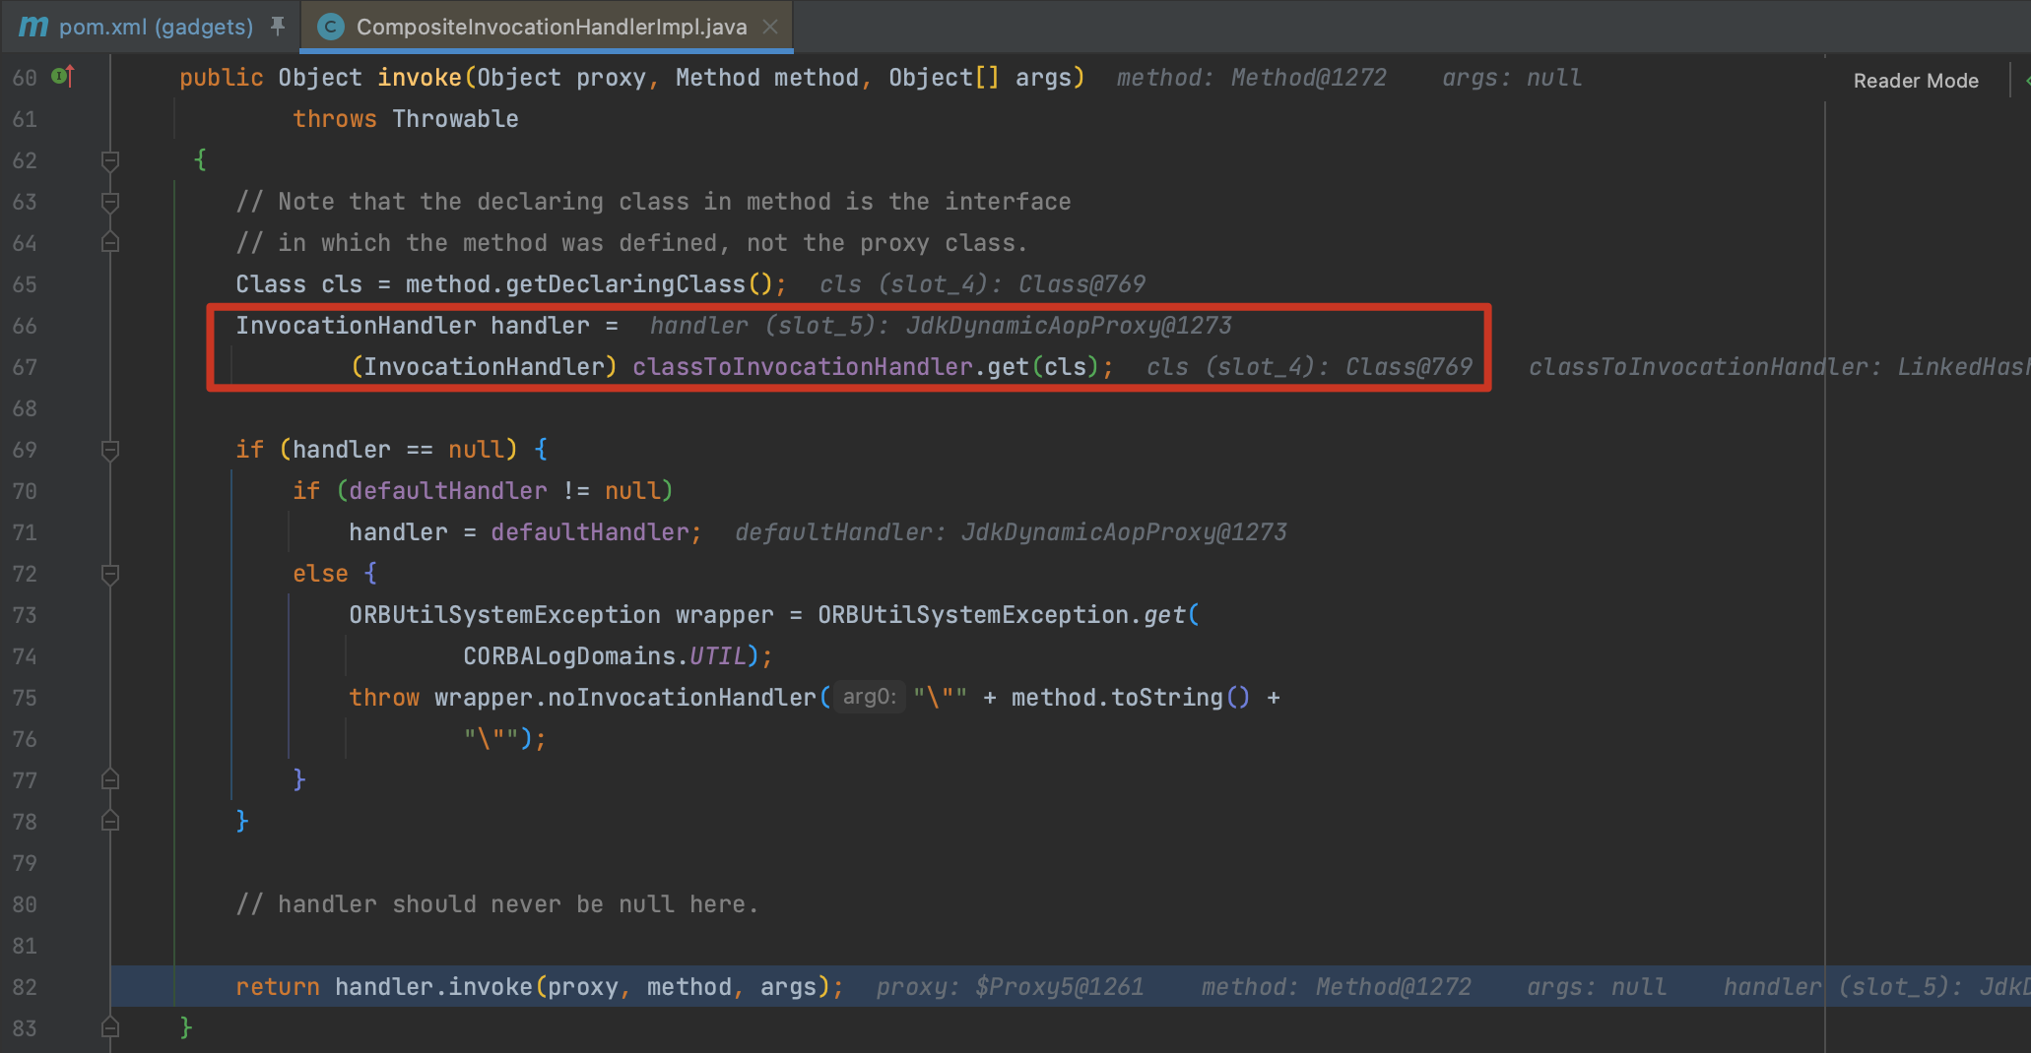Enable Reader Mode
The height and width of the screenshot is (1053, 2031).
(x=1916, y=81)
